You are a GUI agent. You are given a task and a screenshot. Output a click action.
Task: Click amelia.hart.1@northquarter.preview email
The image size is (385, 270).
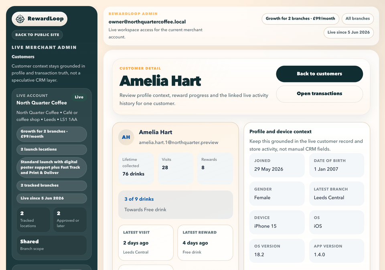(178, 142)
